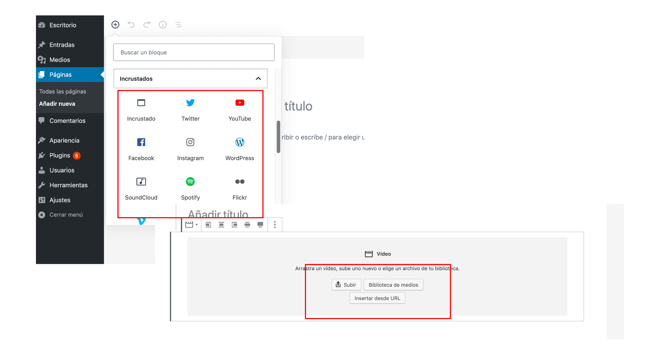
Task: Click Insertar desde URL
Action: coord(377,298)
